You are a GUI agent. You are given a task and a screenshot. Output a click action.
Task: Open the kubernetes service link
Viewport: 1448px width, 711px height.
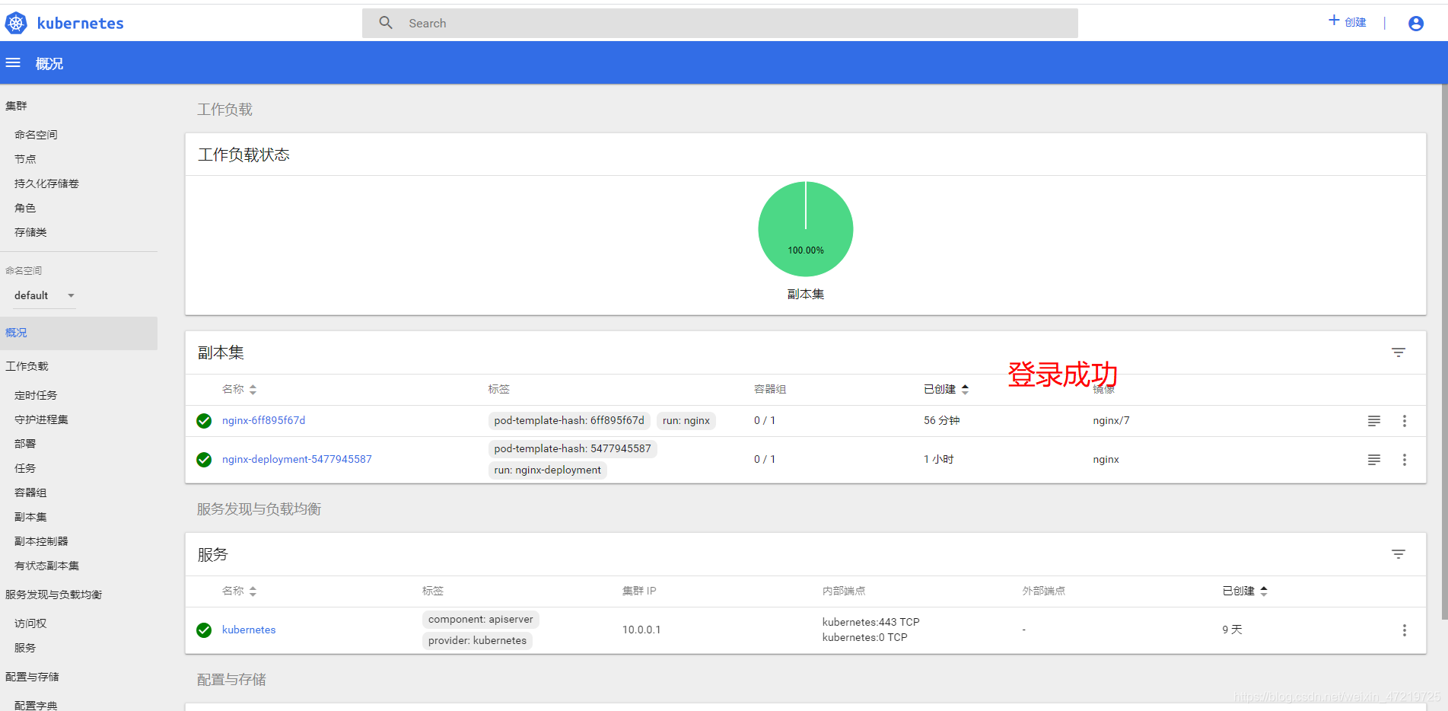point(249,630)
